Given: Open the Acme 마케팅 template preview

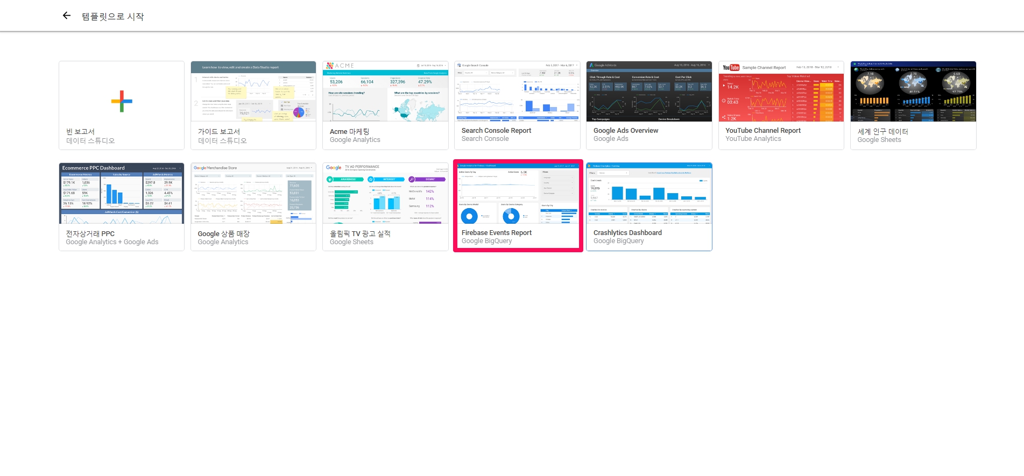Looking at the screenshot, I should (x=385, y=91).
